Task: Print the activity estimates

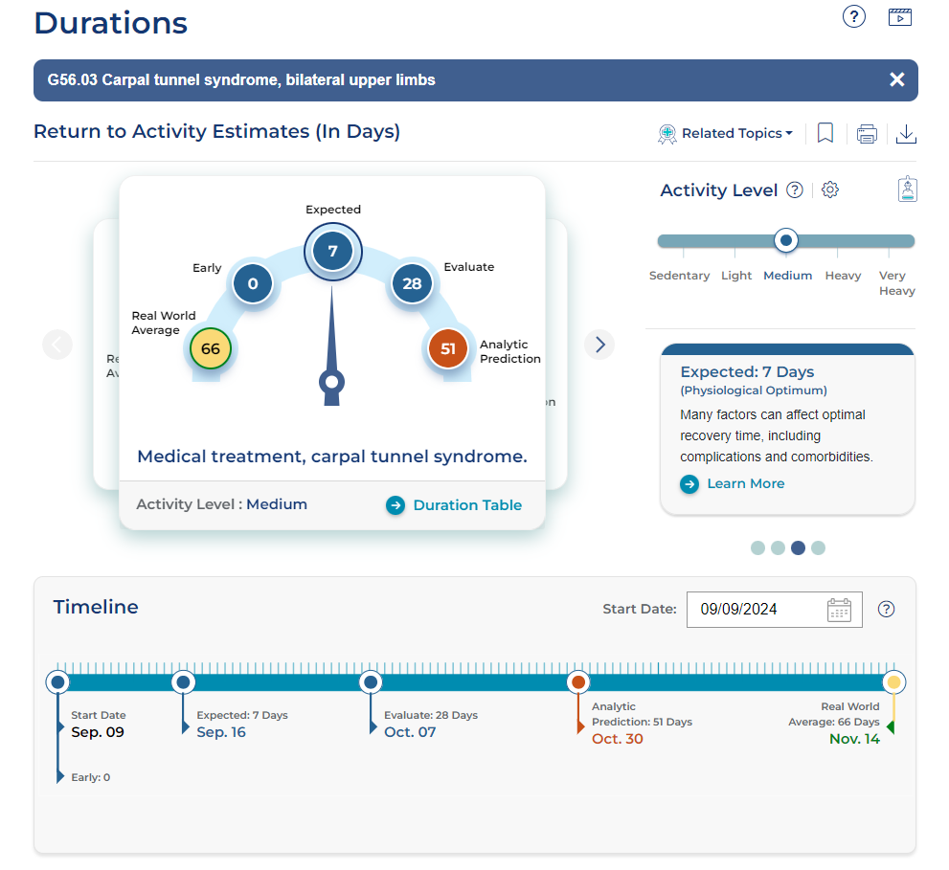Action: tap(867, 133)
